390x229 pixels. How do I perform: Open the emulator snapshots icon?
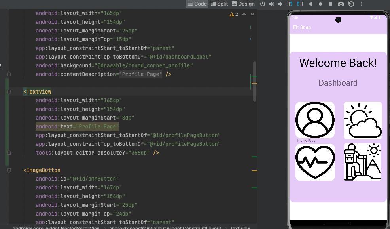tap(351, 4)
